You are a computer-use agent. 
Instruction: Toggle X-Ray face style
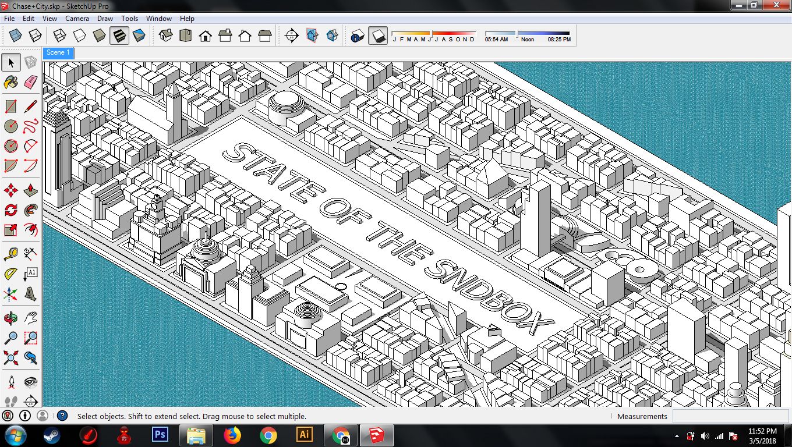(15, 36)
